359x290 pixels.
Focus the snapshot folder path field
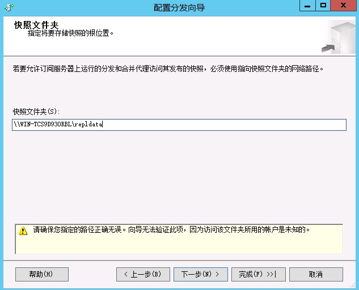coord(227,125)
